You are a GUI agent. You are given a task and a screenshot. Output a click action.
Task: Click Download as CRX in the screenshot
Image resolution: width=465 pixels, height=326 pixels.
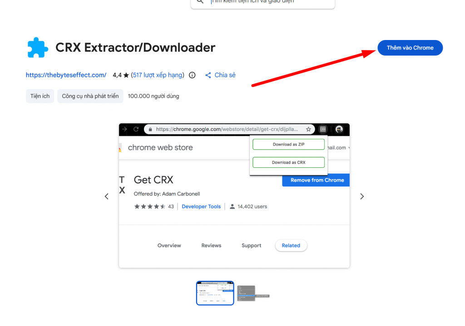[288, 162]
